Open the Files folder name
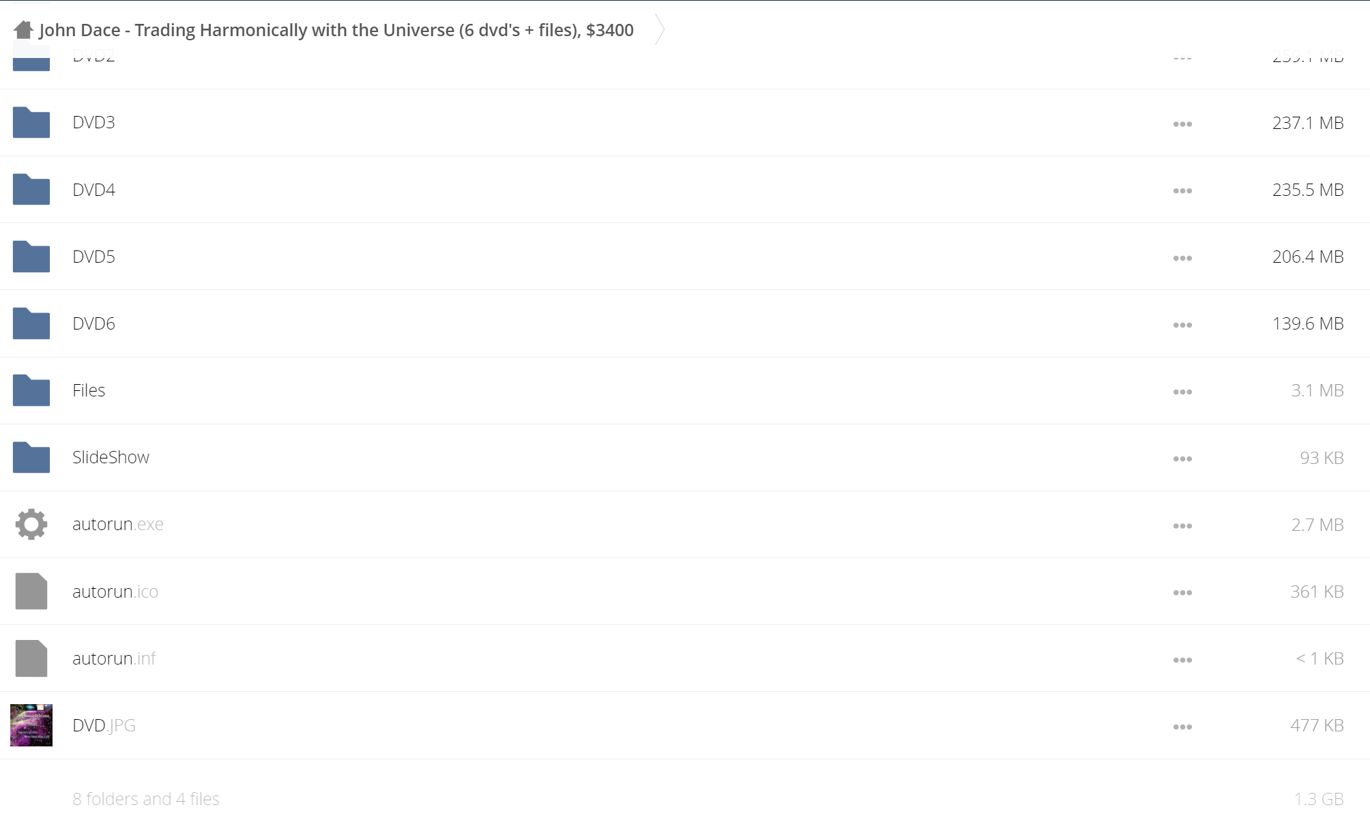This screenshot has height=816, width=1370. pos(89,390)
